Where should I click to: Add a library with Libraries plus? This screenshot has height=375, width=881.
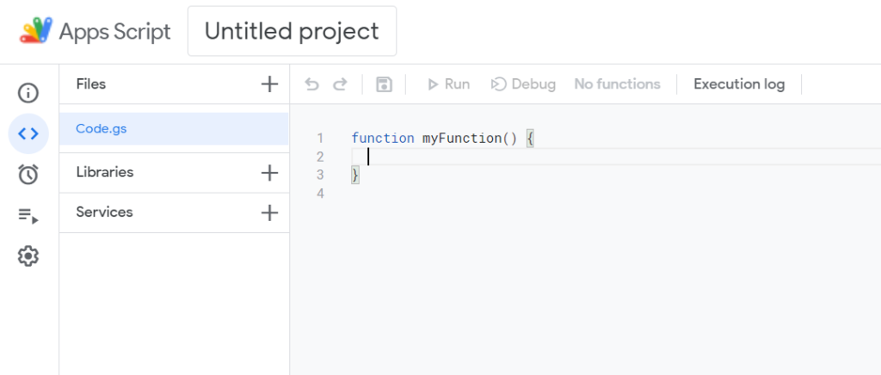[269, 173]
